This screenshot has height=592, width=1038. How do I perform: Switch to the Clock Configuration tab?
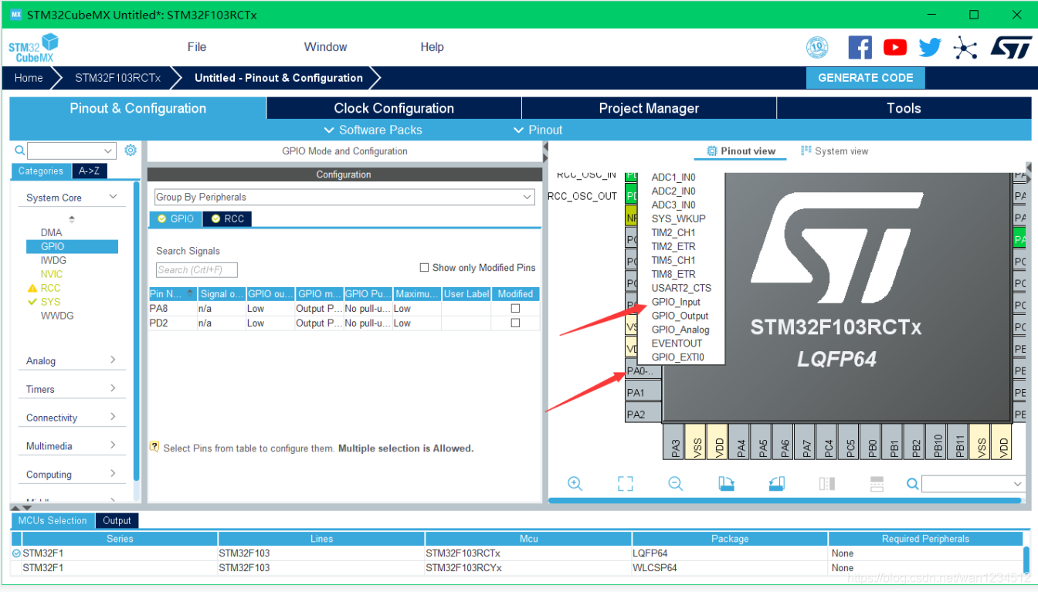coord(393,108)
